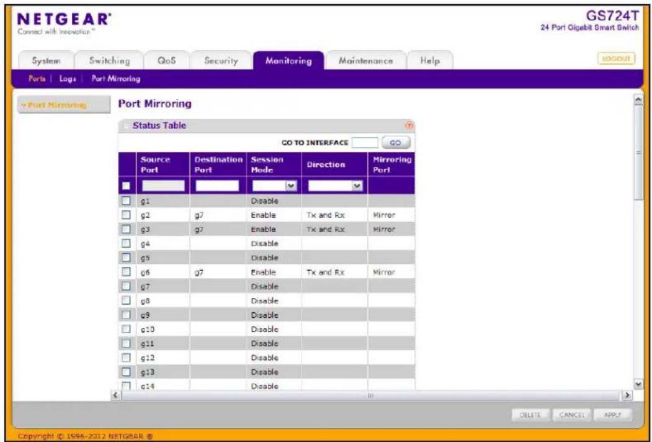Click the horizontal scrollbar left arrow
The height and width of the screenshot is (442, 652).
pyautogui.click(x=116, y=395)
